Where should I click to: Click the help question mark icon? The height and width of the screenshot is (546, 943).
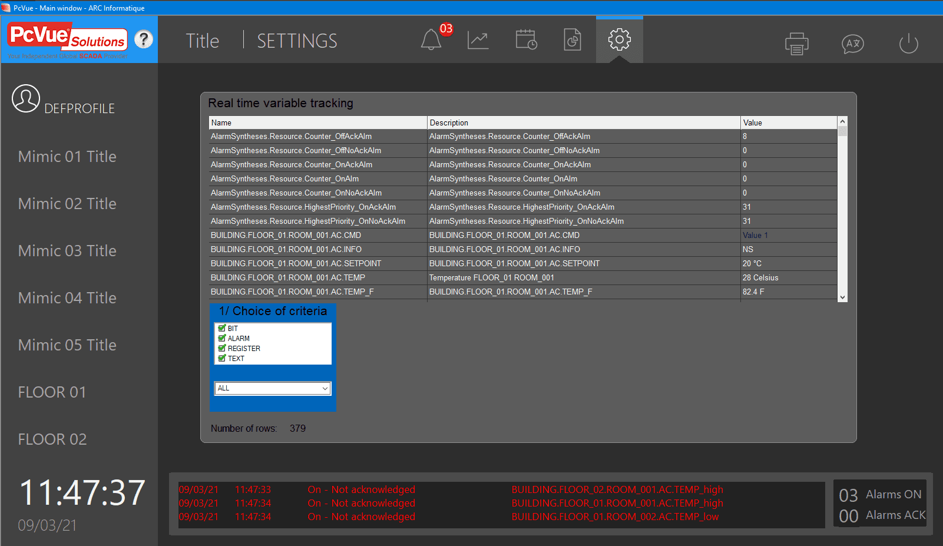click(x=144, y=39)
